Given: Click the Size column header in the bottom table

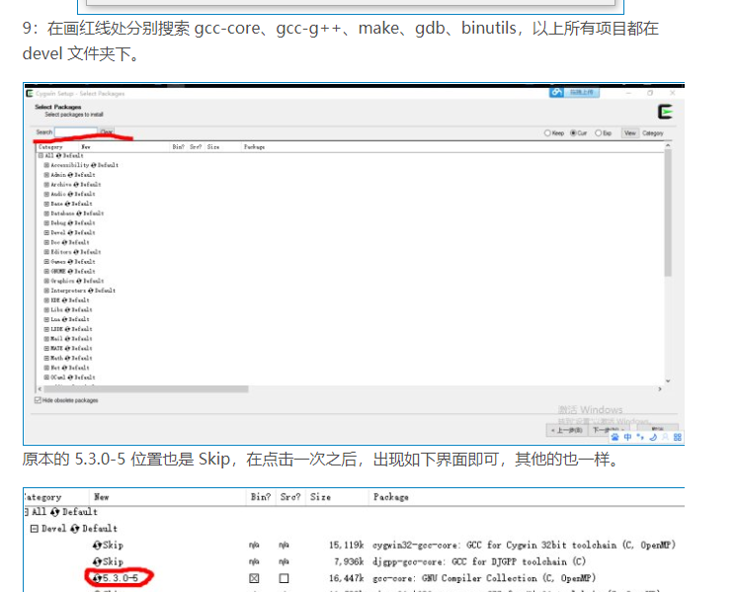Looking at the screenshot, I should (320, 497).
